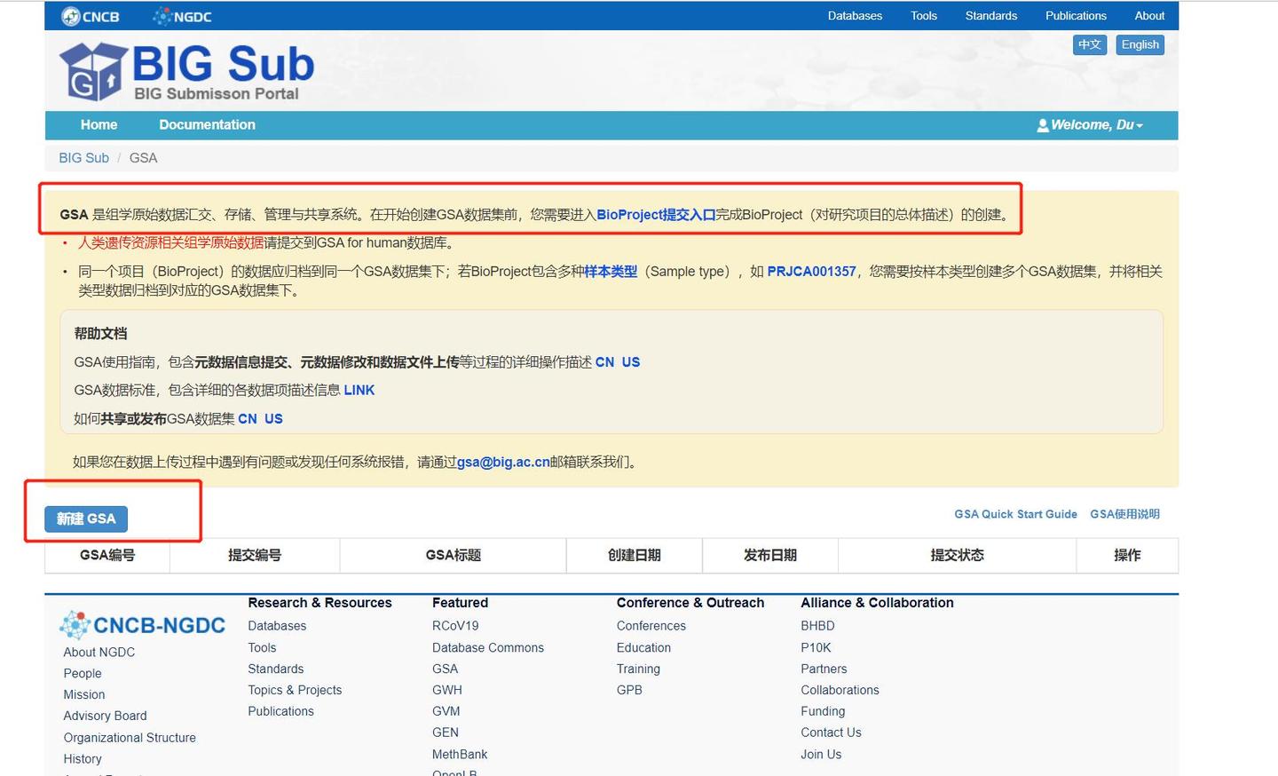Open Tools in the top navigation
This screenshot has width=1278, height=776.
[924, 16]
